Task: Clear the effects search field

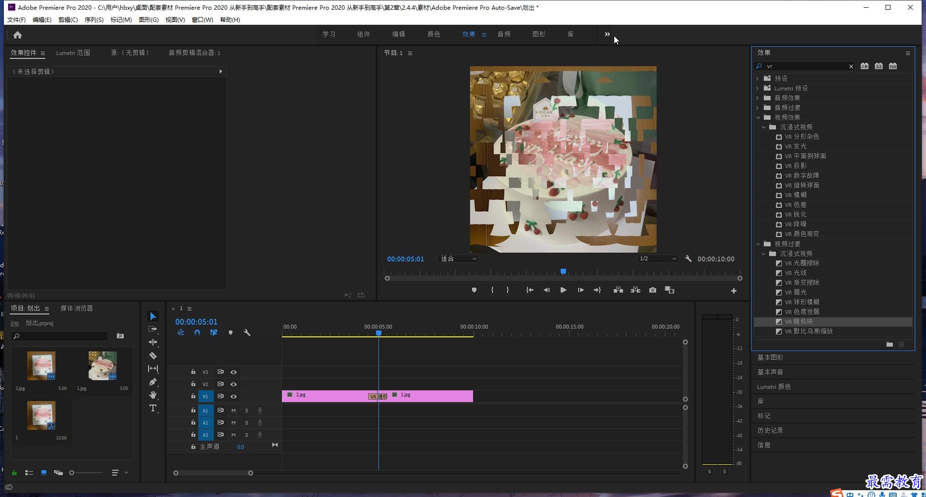Action: (x=851, y=67)
